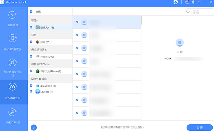Select 照片 (651) in category list

50,42
